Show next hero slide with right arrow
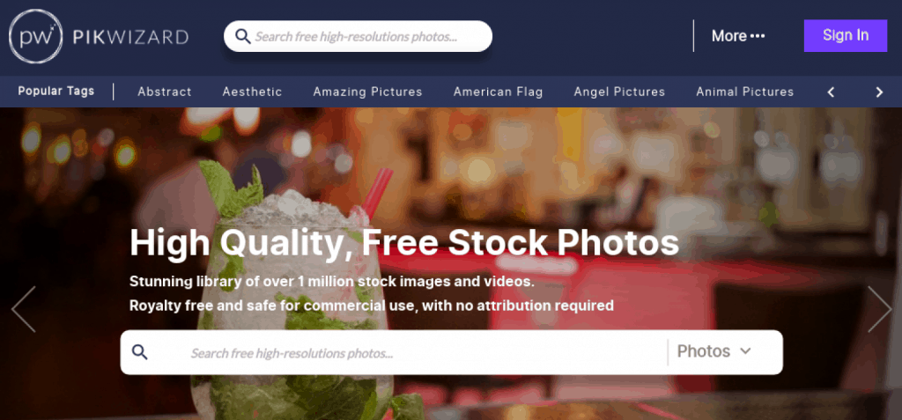Screen dimensions: 902x420 (879, 309)
